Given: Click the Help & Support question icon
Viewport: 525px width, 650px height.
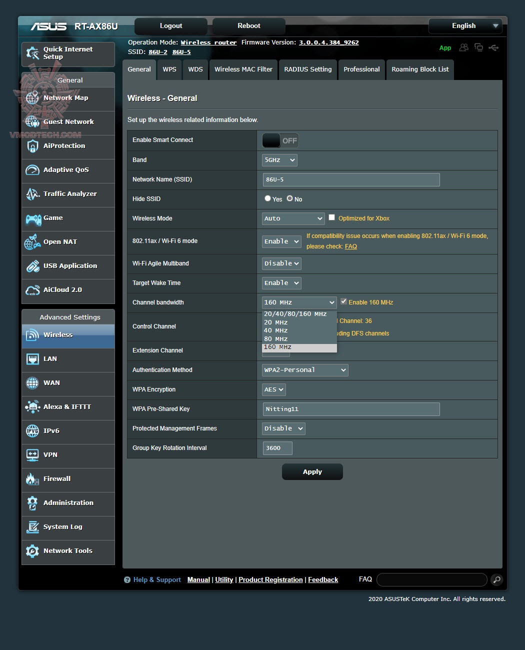Looking at the screenshot, I should pos(127,580).
